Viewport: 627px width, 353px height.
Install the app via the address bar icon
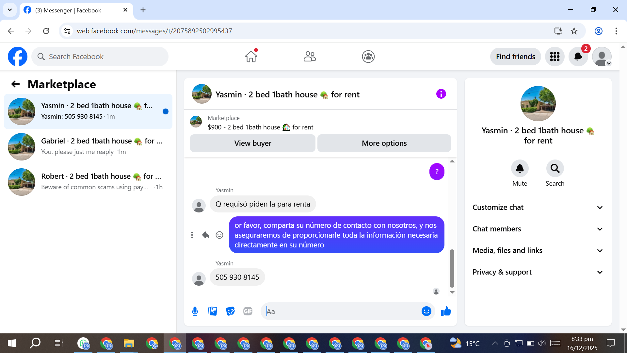click(558, 31)
